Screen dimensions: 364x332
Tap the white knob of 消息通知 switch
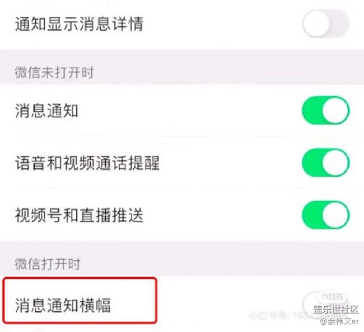[x=335, y=111]
